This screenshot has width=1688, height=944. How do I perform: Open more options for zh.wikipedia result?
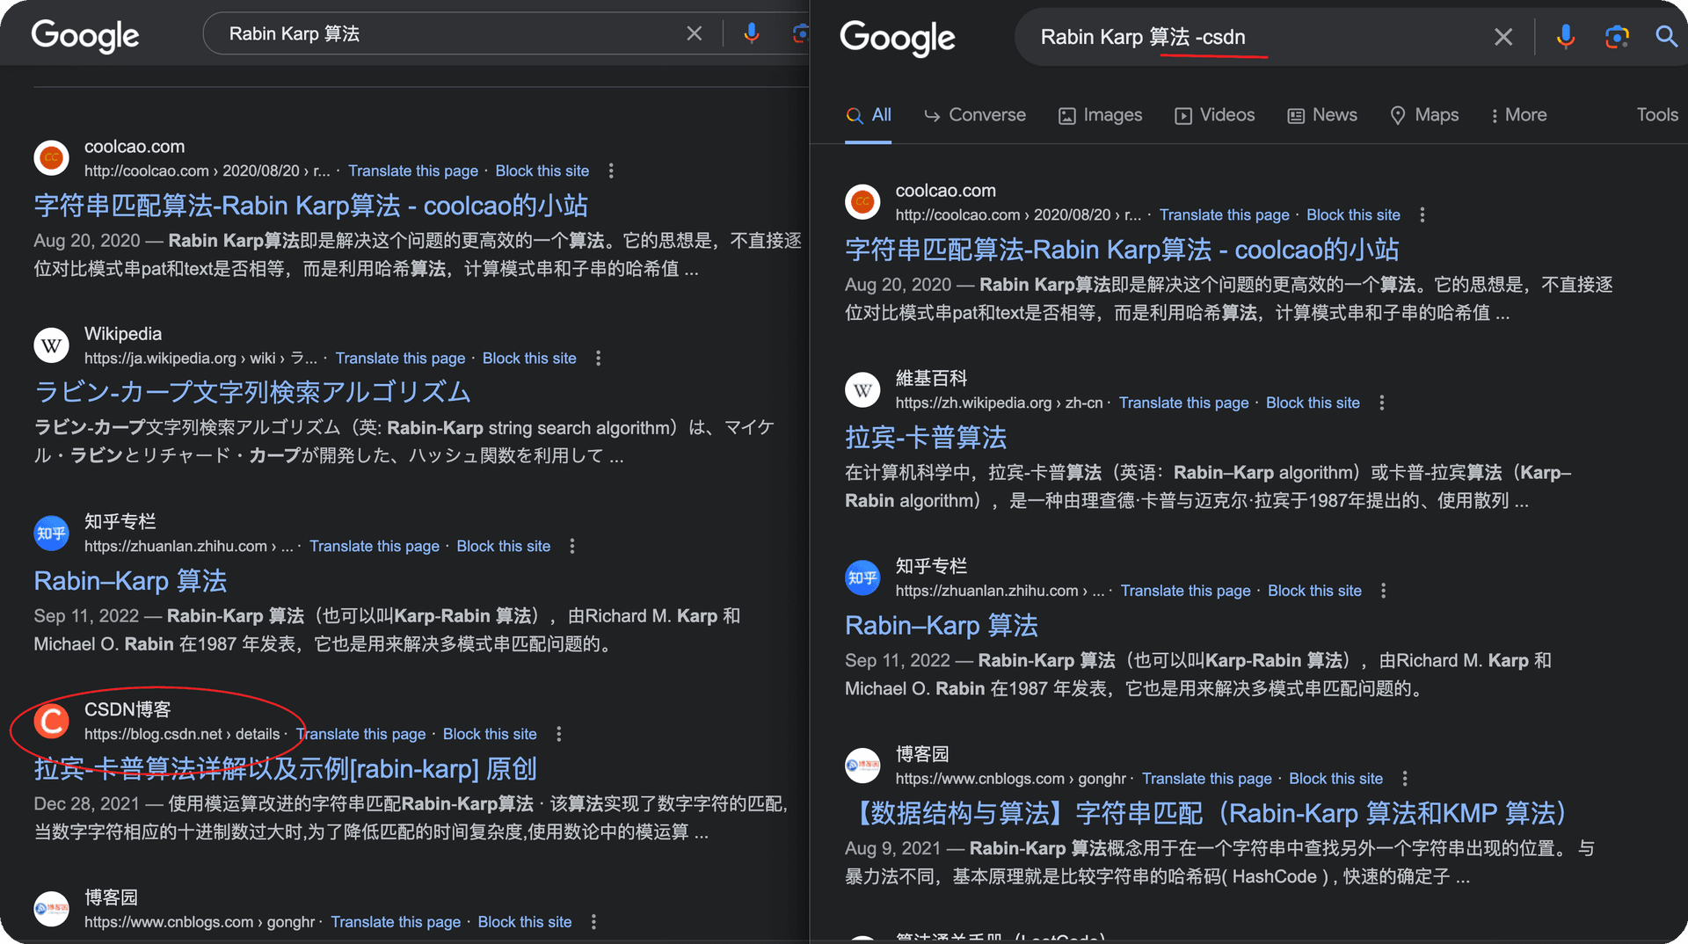1382,403
